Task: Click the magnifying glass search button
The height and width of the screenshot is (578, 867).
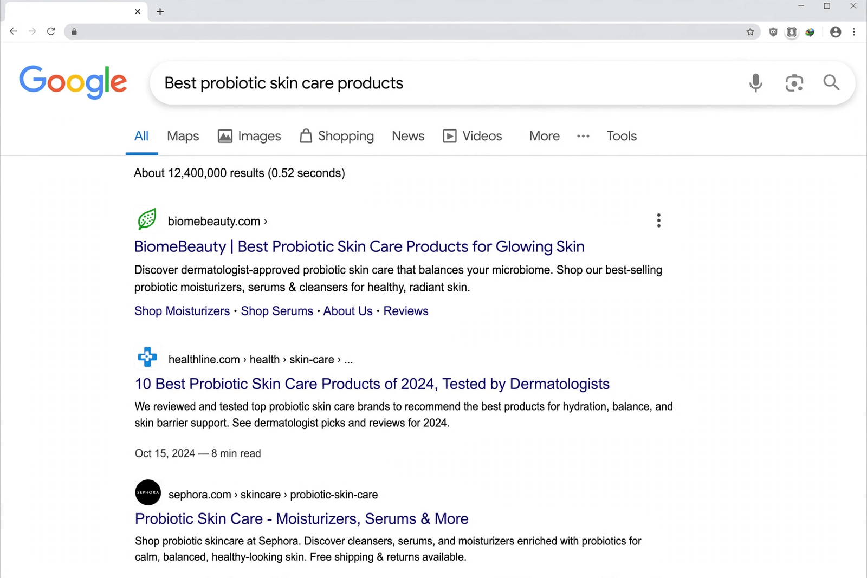Action: click(x=831, y=82)
